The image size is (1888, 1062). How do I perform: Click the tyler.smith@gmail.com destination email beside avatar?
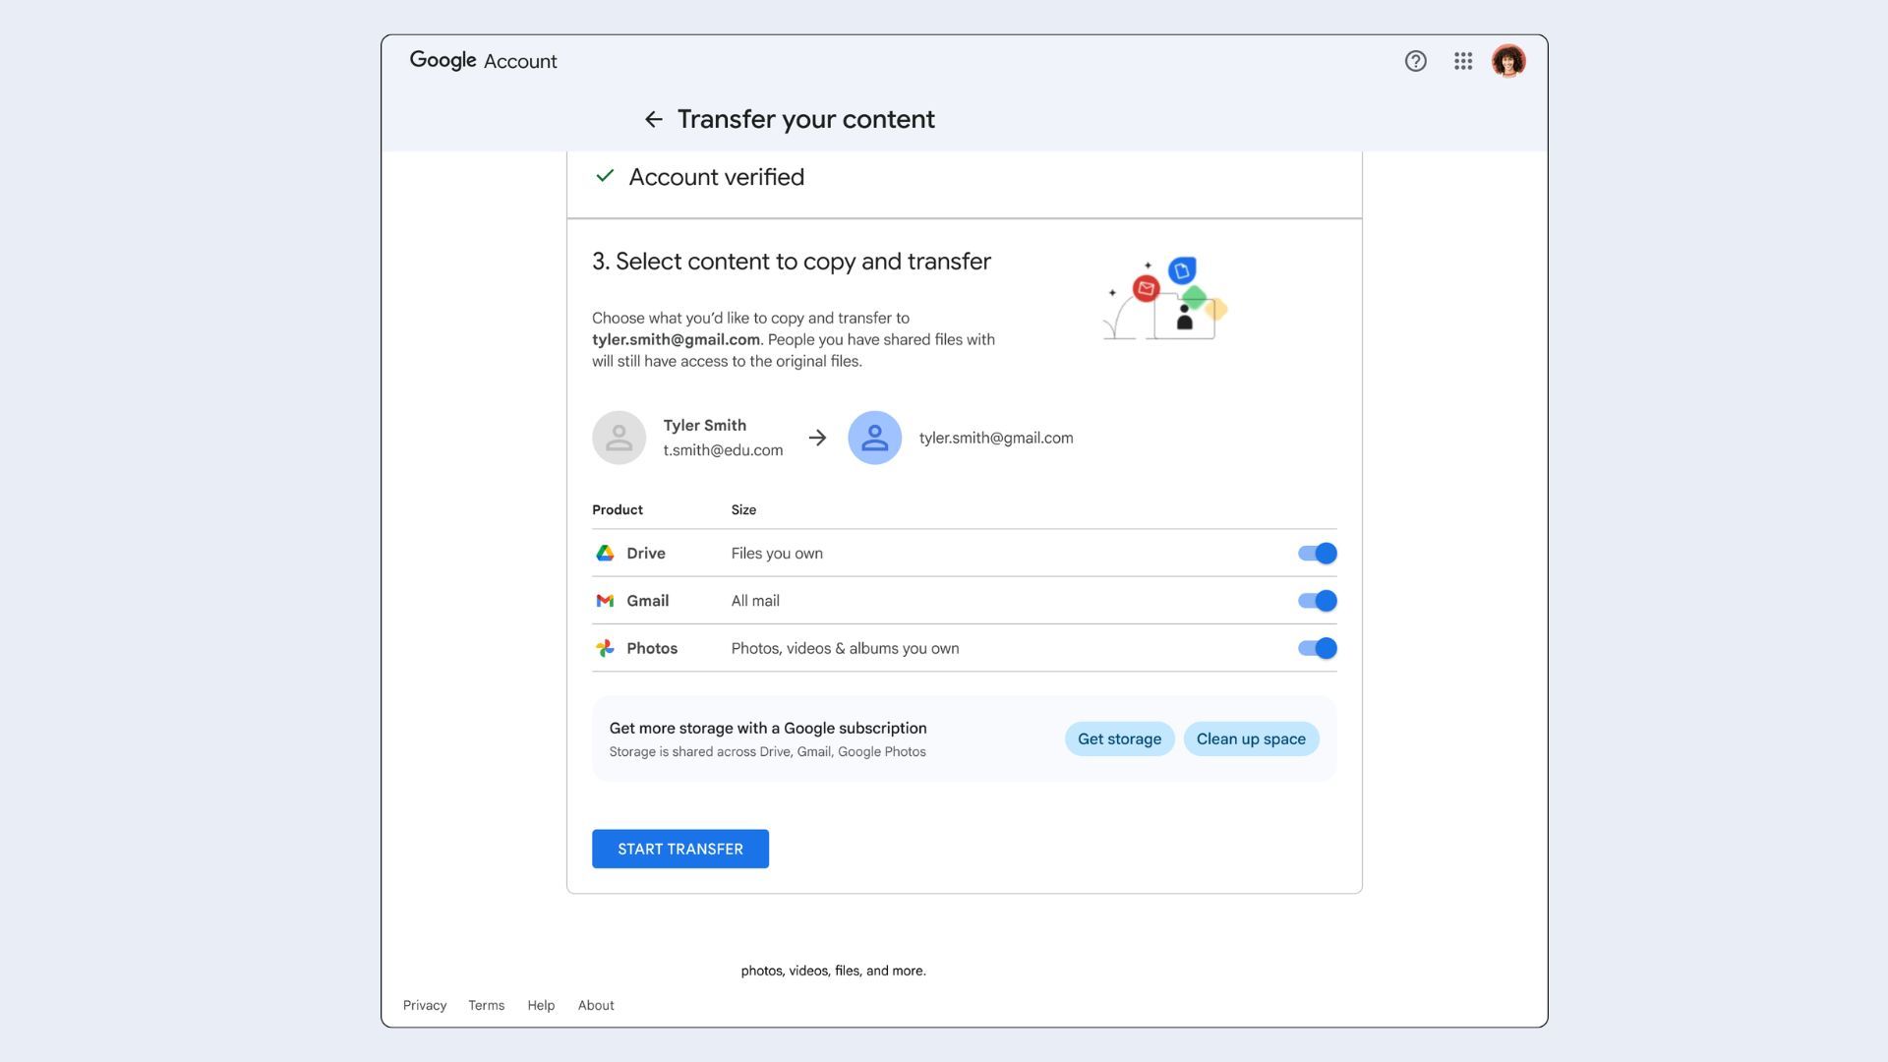click(x=996, y=438)
